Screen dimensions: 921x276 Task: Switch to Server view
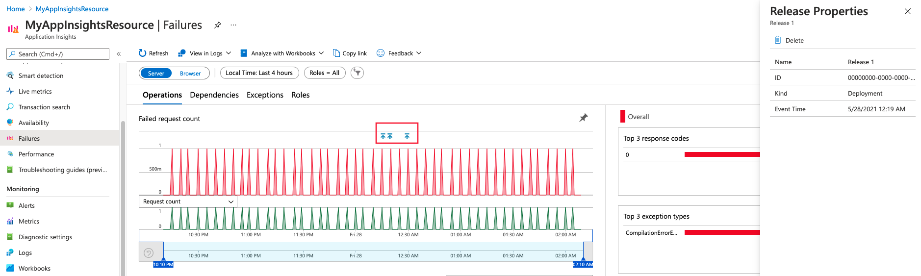coord(156,73)
